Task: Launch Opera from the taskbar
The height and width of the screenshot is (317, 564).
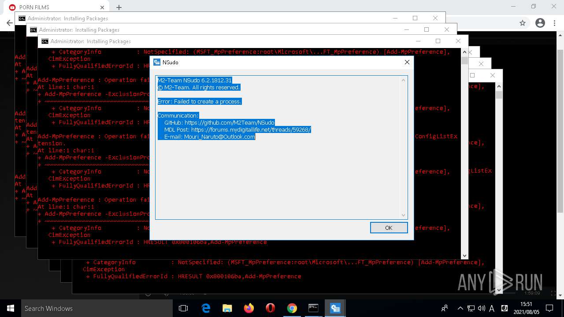Action: click(271, 308)
